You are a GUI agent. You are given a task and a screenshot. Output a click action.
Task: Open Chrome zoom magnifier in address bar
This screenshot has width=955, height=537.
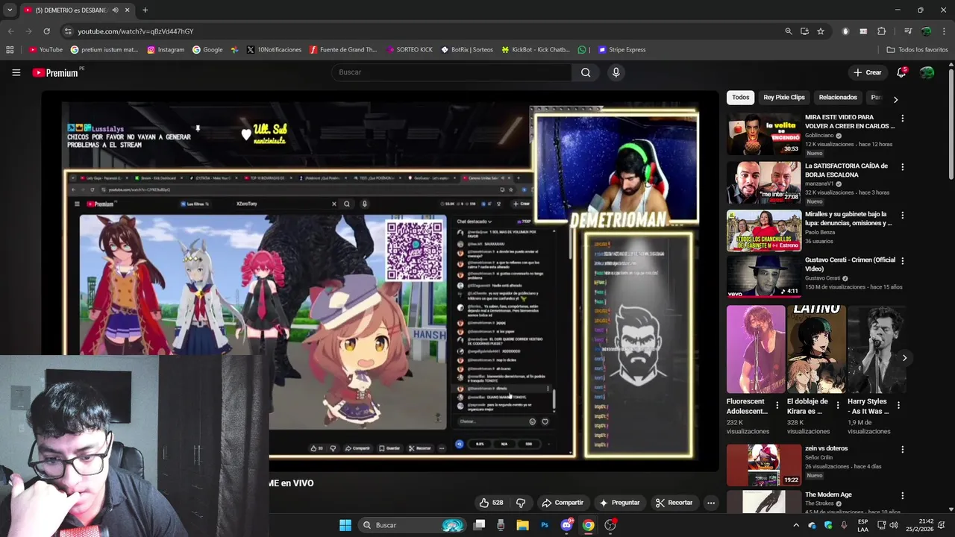pos(788,31)
